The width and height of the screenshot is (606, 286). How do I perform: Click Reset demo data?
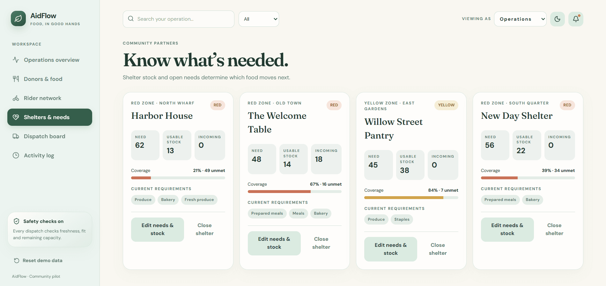(38, 261)
